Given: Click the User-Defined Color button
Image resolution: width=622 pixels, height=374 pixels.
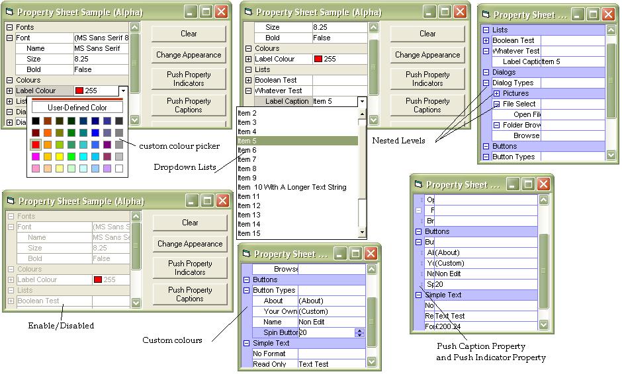Looking at the screenshot, I should click(x=77, y=108).
